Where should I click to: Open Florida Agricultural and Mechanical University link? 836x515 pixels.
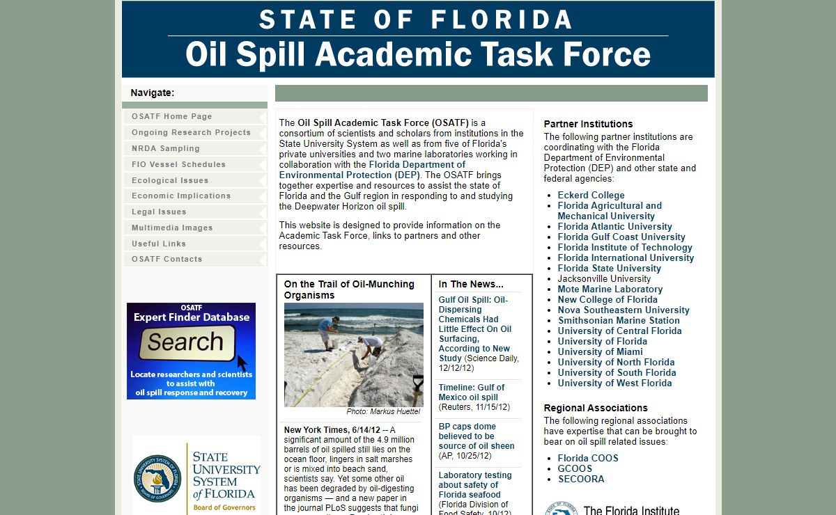coord(610,211)
